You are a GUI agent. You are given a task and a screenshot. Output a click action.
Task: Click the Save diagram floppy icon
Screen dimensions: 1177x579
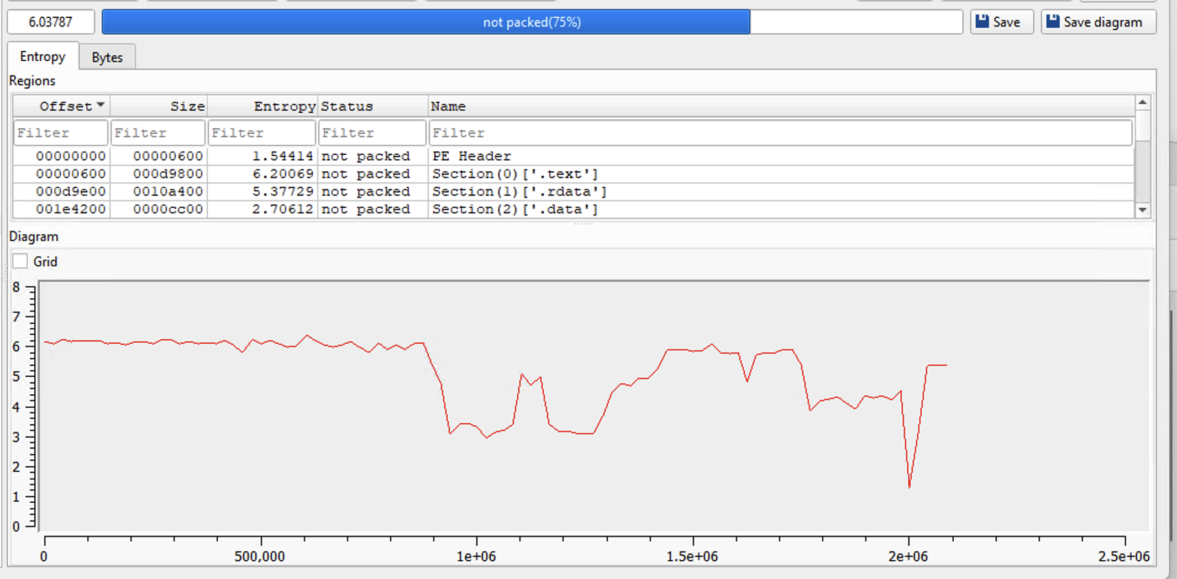tap(1053, 22)
